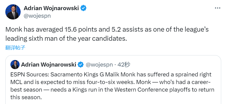Image resolution: width=225 pixels, height=104 pixels.
Task: Click the verified badge in the quoted post
Action: pyautogui.click(x=81, y=65)
